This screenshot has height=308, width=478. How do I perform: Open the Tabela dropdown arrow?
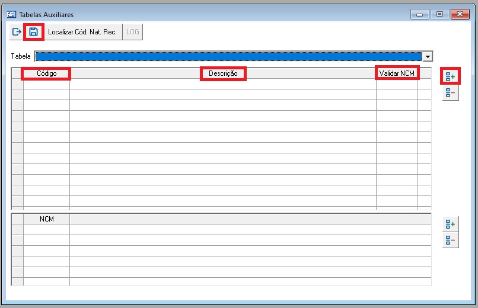pyautogui.click(x=428, y=56)
